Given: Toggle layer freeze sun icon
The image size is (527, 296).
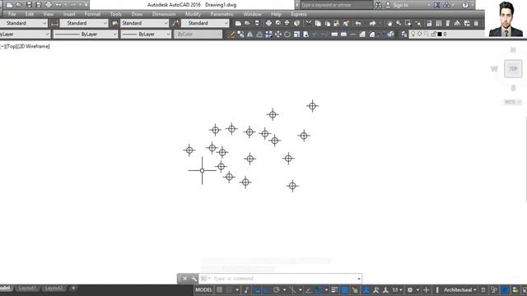Looking at the screenshot, I should (419, 35).
